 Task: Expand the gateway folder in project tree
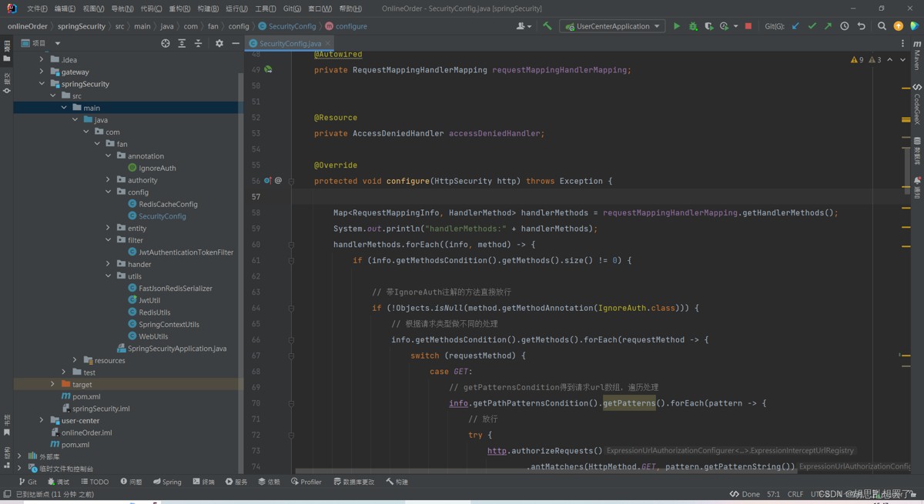coord(42,72)
